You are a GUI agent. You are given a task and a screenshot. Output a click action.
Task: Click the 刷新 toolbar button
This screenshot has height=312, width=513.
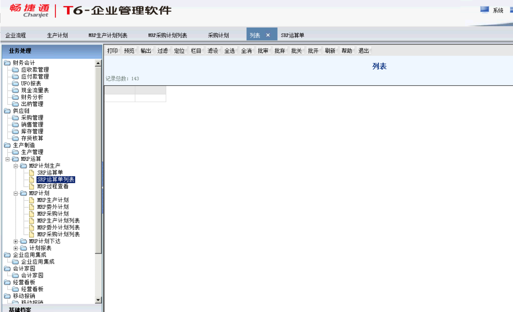330,51
